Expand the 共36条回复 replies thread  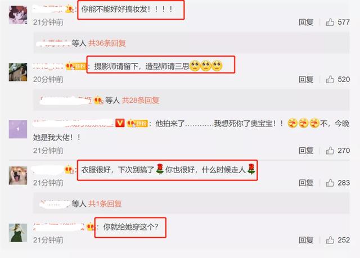pyautogui.click(x=107, y=43)
